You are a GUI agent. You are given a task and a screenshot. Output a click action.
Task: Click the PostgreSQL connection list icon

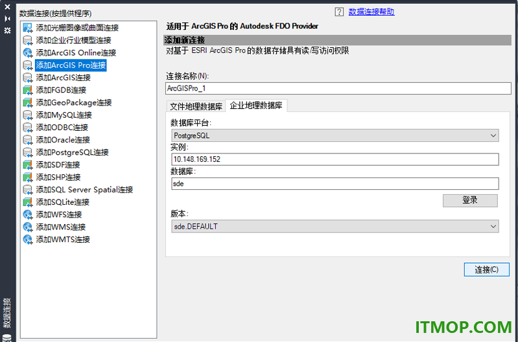pyautogui.click(x=28, y=152)
